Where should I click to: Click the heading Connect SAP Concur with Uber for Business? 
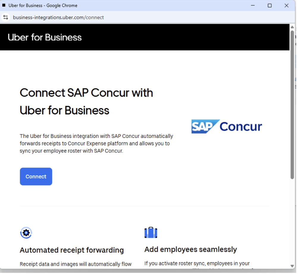[x=87, y=102]
